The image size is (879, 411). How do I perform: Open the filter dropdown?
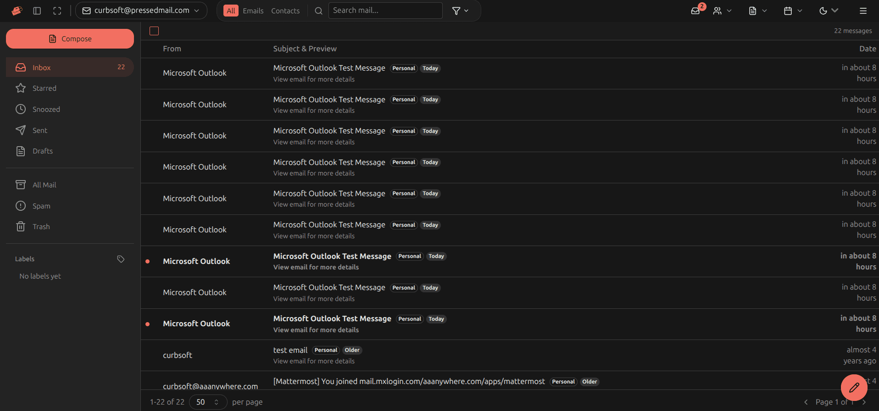pos(460,11)
